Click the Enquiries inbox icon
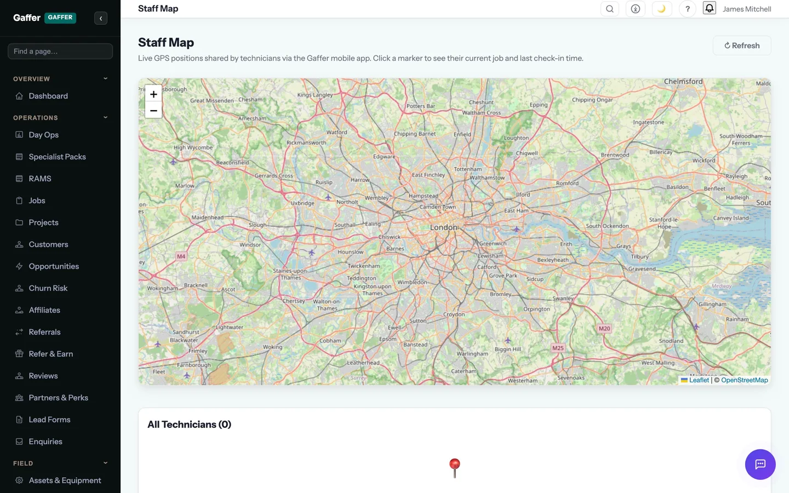 pyautogui.click(x=19, y=442)
